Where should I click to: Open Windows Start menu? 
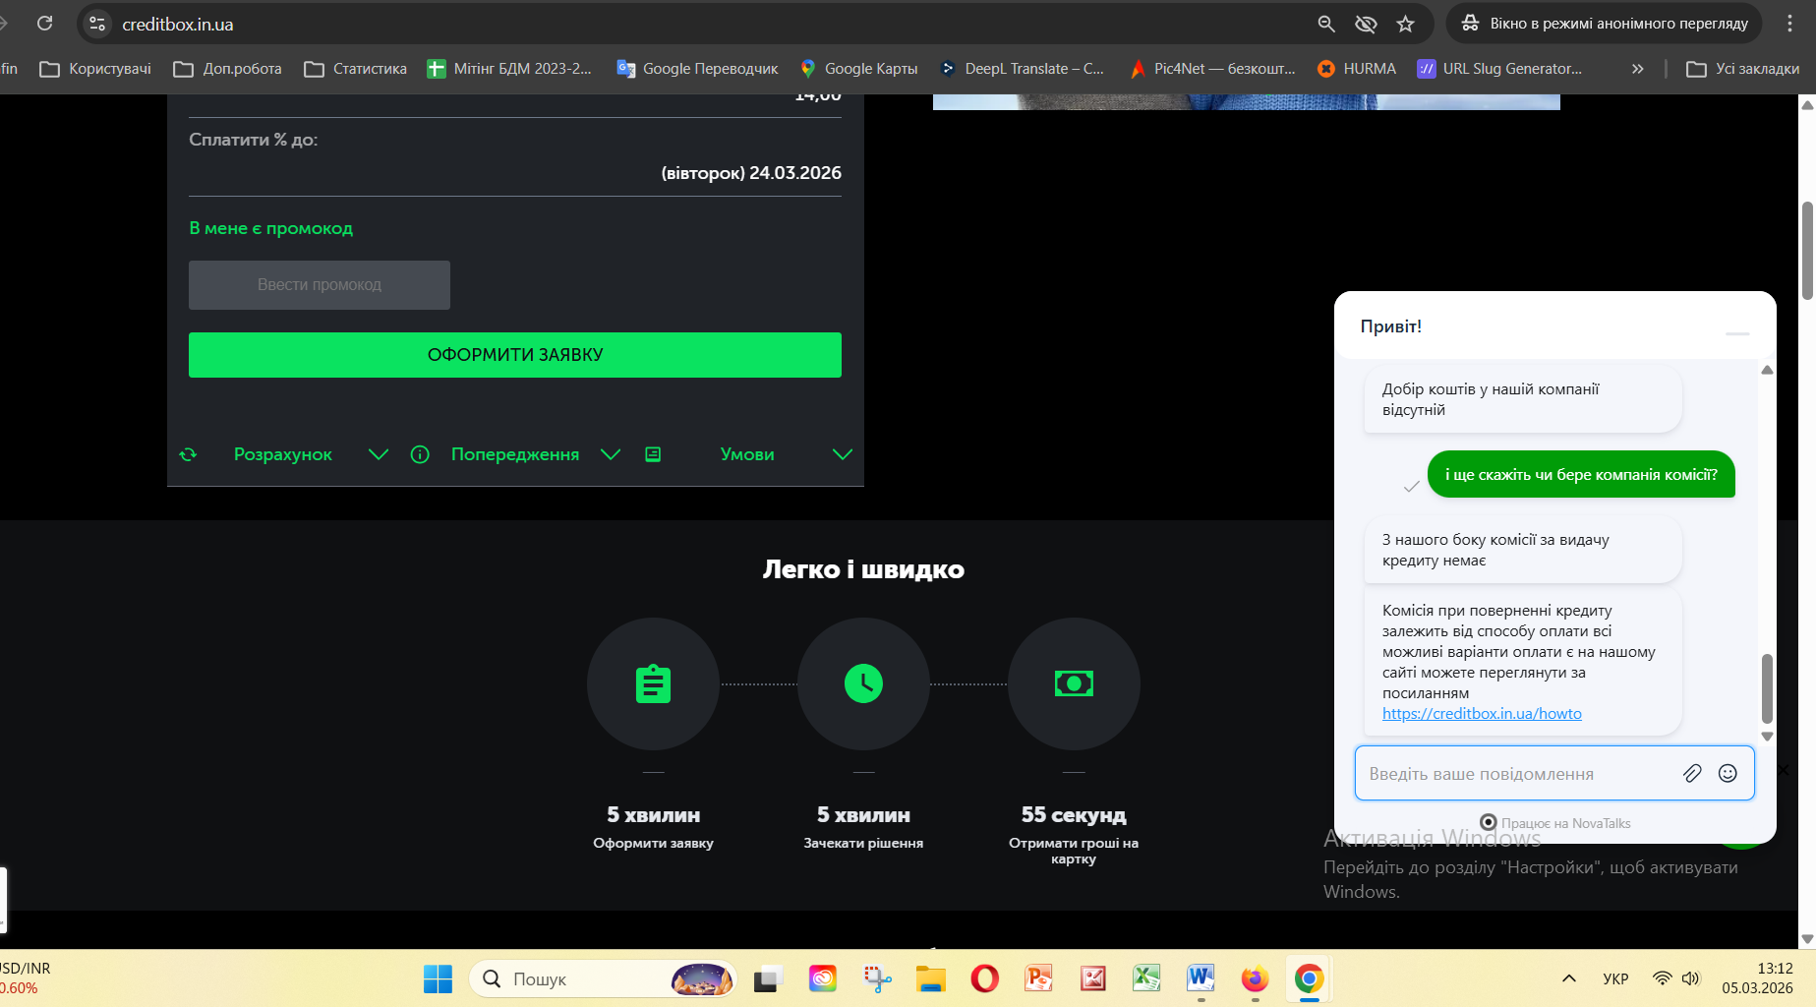tap(438, 978)
